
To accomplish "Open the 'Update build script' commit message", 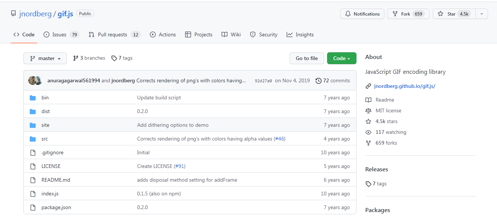I will click(159, 98).
